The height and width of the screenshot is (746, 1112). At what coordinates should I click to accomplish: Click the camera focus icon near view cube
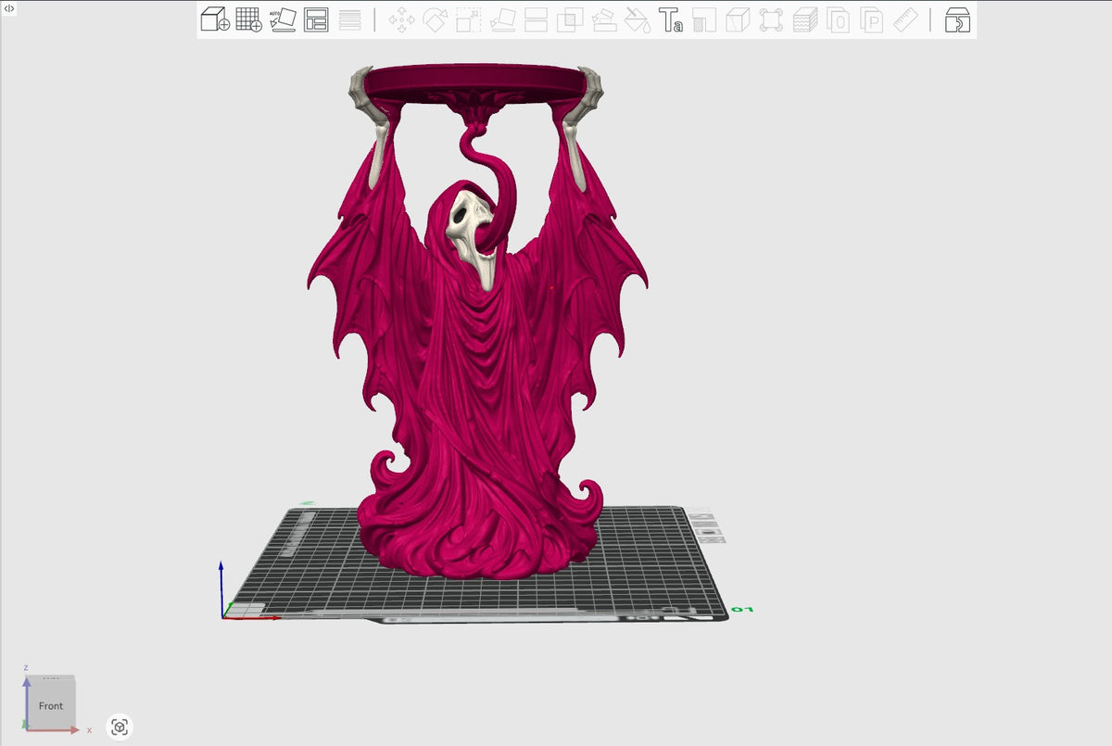[120, 727]
